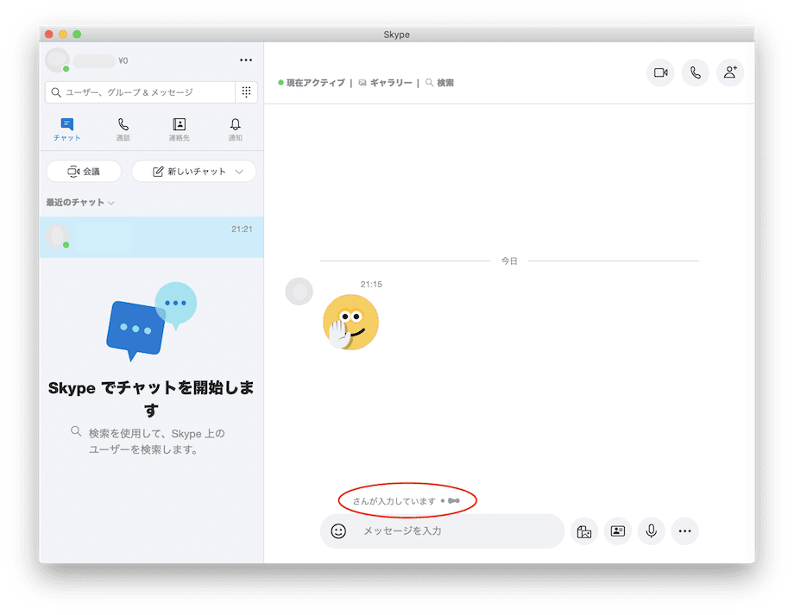Switch to the 通知 tab
The image size is (794, 615).
235,129
